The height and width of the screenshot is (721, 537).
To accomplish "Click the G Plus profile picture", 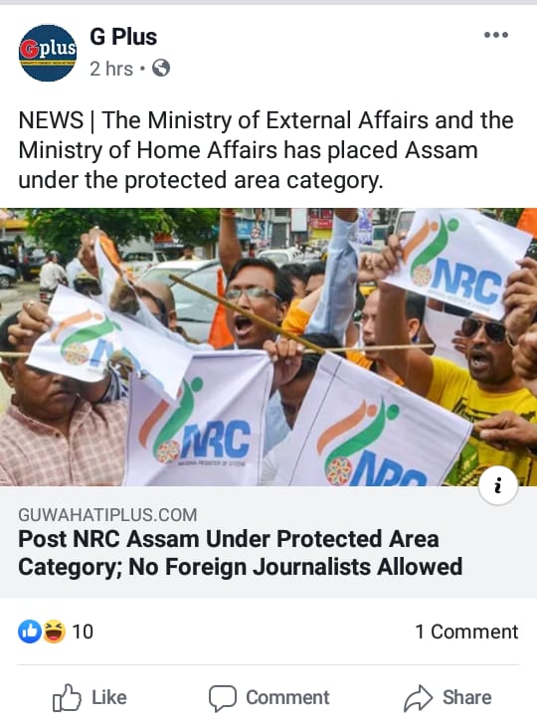I will click(48, 53).
